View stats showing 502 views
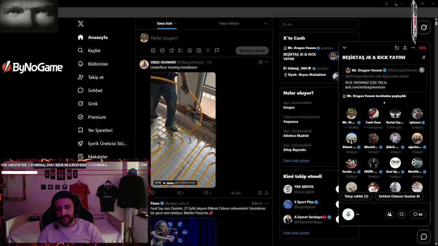This screenshot has height=246, width=438. click(x=236, y=193)
